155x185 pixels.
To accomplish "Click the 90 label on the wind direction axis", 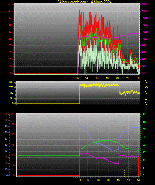I will coord(12,98).
